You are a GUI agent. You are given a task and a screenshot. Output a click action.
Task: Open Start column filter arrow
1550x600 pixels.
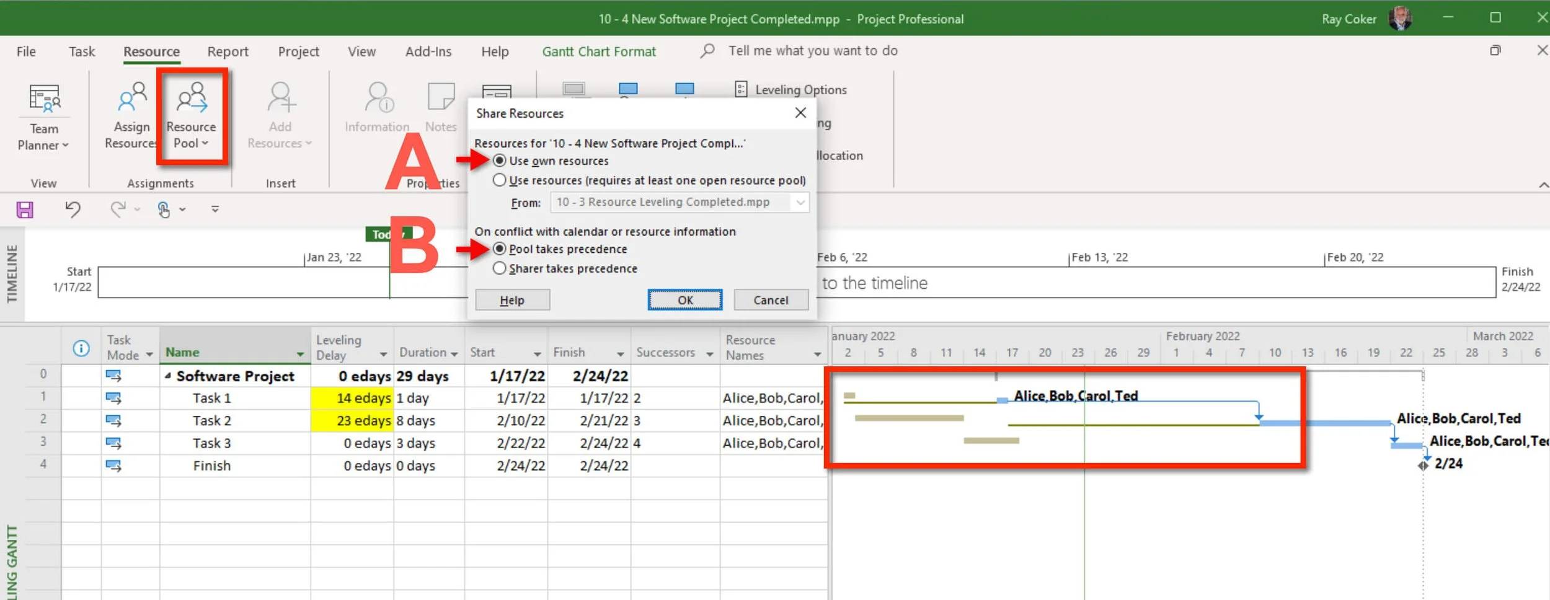point(537,354)
